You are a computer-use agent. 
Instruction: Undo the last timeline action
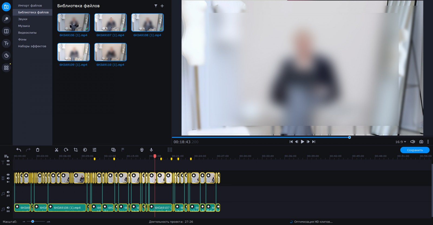pyautogui.click(x=19, y=150)
